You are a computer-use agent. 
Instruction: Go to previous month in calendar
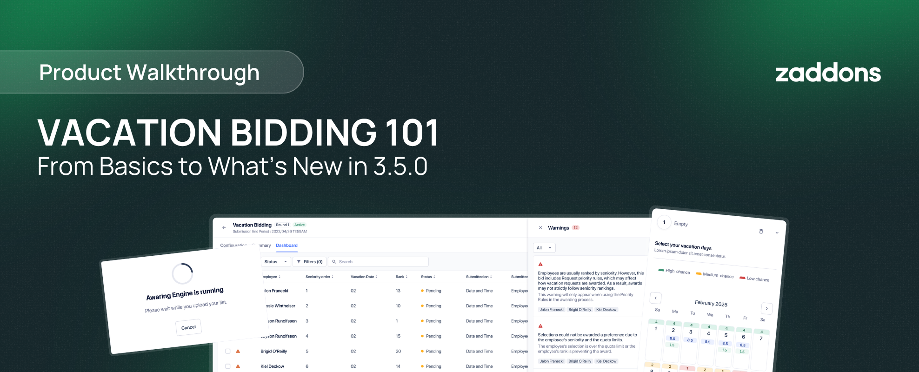pos(656,298)
